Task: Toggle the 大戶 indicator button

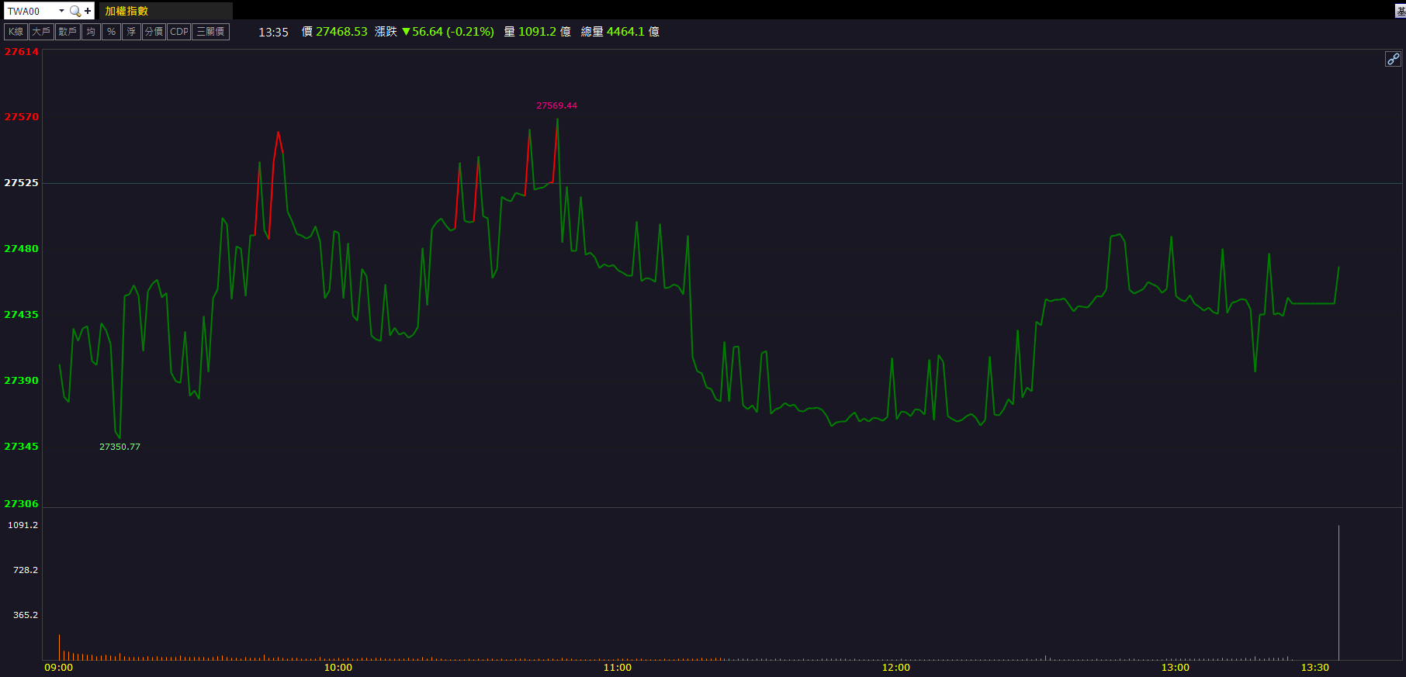Action: click(41, 32)
